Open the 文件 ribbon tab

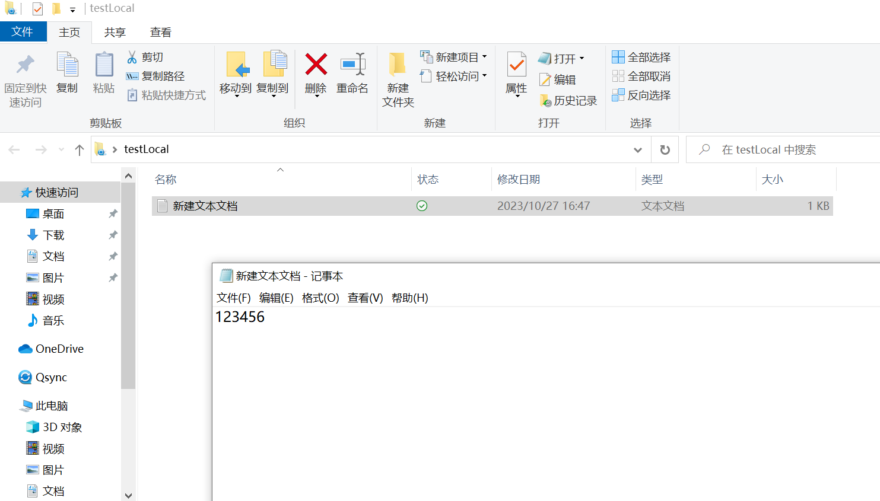tap(23, 31)
